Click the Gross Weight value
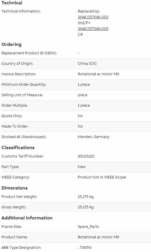This screenshot has width=151, height=252. click(85, 207)
